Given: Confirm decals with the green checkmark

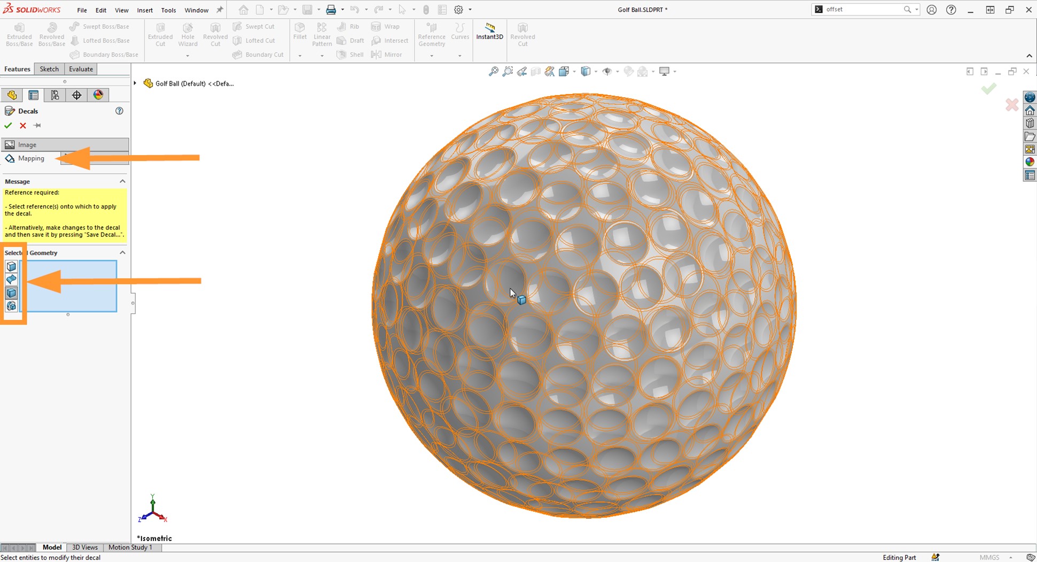Looking at the screenshot, I should click(x=8, y=125).
